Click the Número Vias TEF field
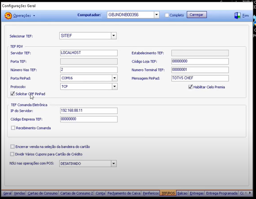This screenshot has width=256, height=199. pos(89,70)
